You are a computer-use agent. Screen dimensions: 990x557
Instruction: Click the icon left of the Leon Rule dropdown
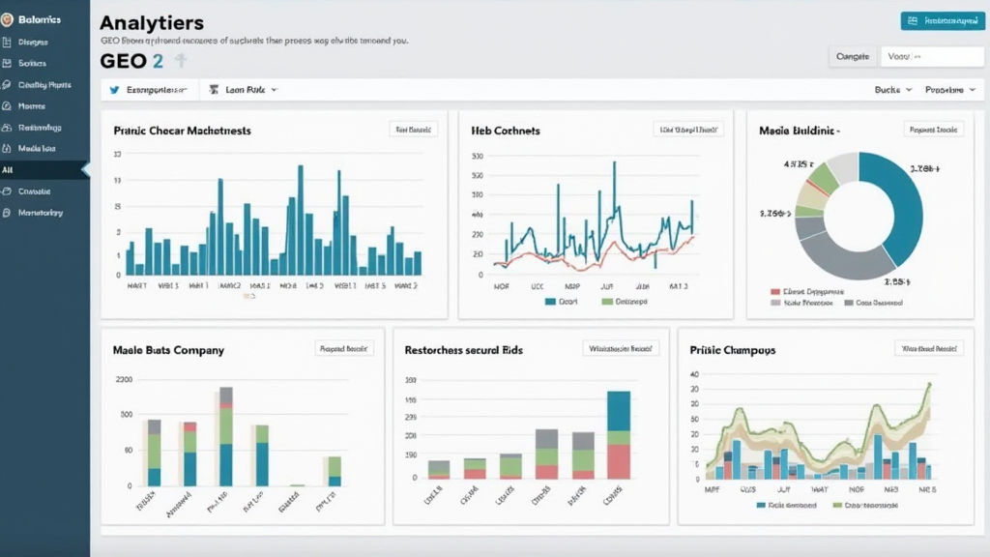click(x=214, y=90)
